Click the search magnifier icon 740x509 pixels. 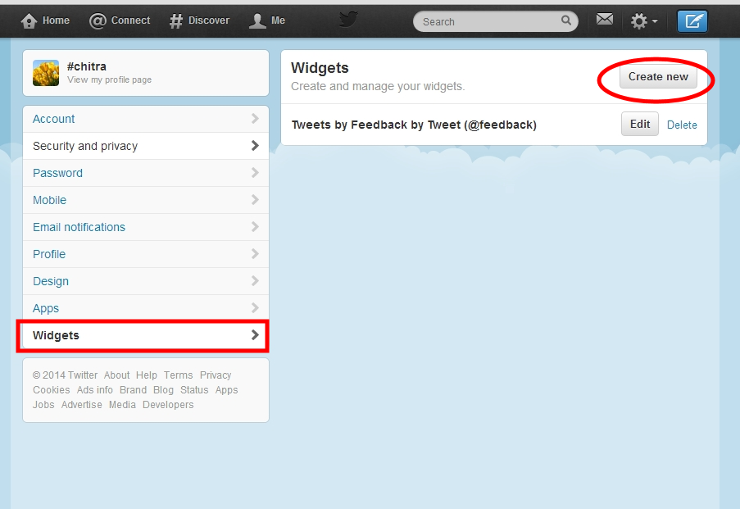coord(566,21)
